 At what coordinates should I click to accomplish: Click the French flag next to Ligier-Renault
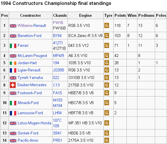[x=13, y=70]
